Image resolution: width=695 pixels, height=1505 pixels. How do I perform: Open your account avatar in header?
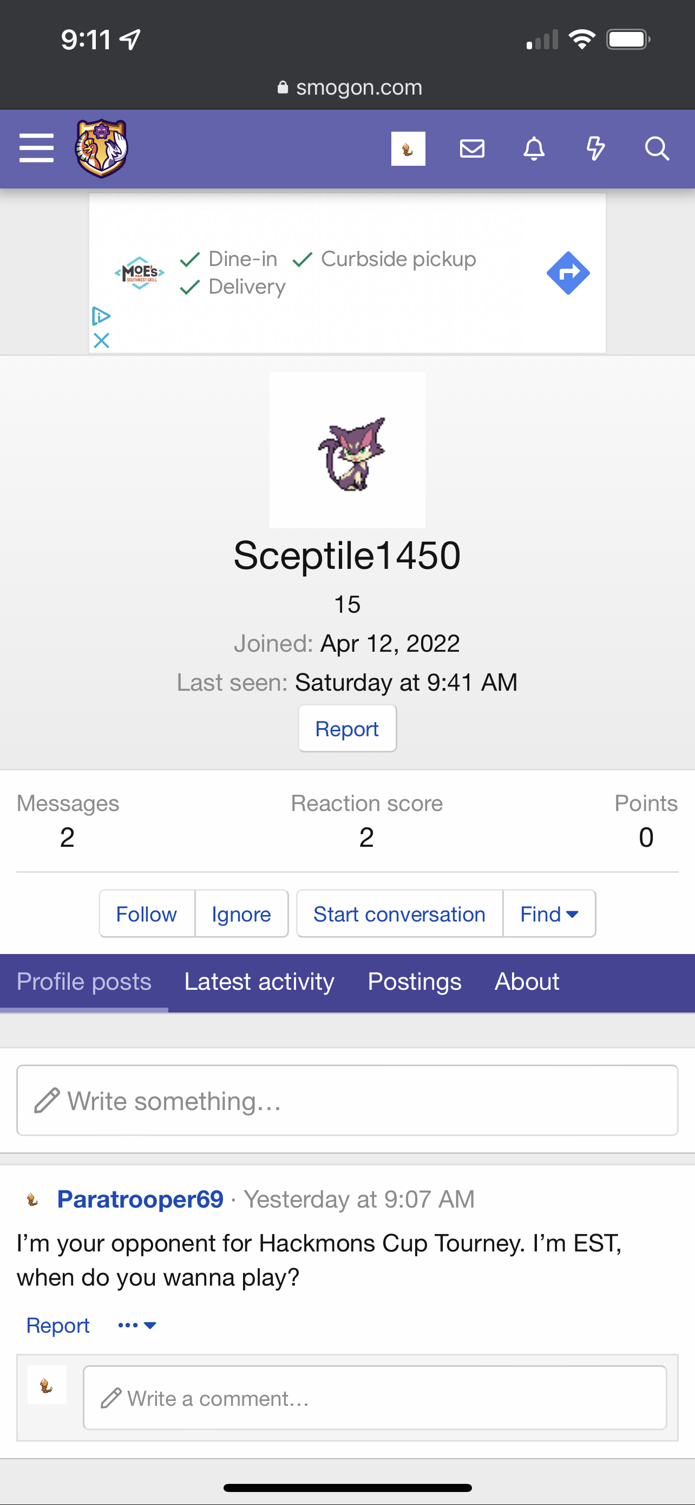point(408,148)
